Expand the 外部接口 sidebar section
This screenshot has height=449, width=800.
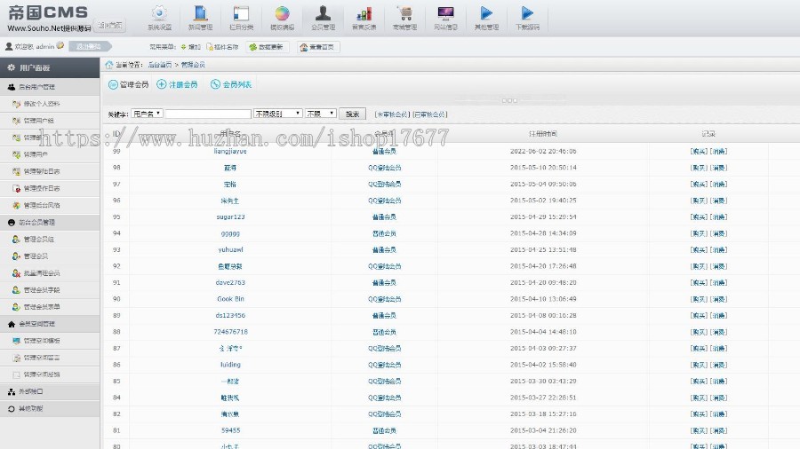pos(50,391)
